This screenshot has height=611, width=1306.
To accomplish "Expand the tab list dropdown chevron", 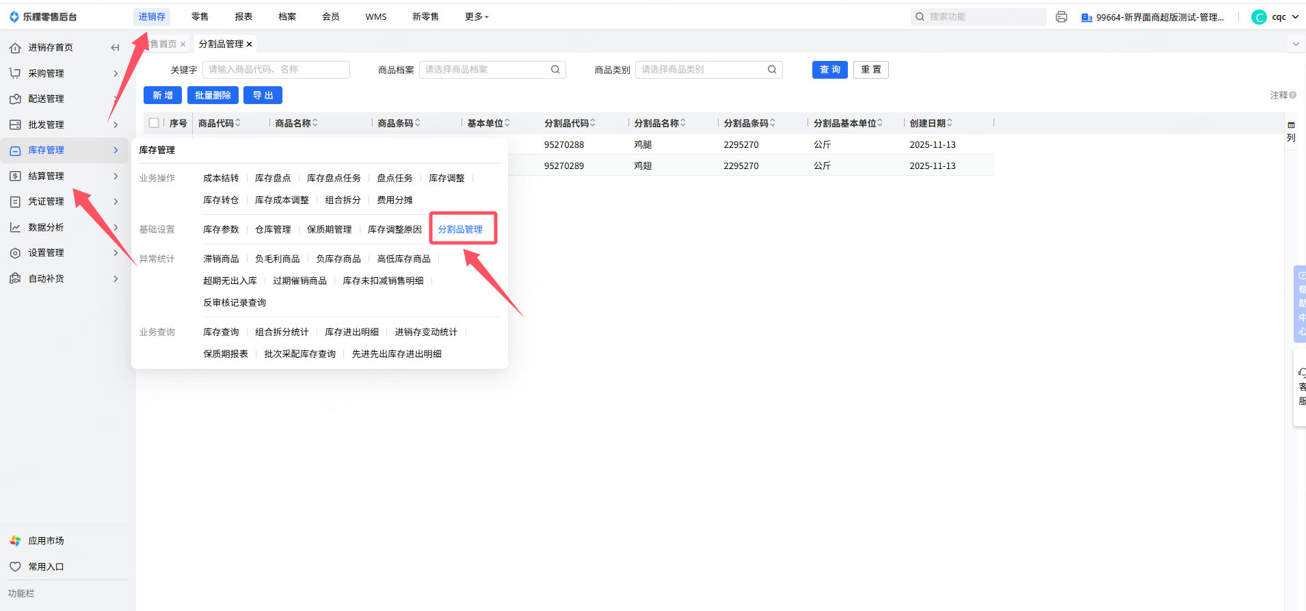I will [x=1295, y=44].
